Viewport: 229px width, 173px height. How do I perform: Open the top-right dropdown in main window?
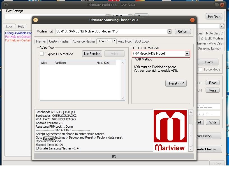point(222,26)
